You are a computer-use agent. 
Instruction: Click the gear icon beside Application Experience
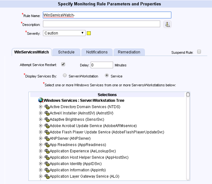click(x=47, y=151)
